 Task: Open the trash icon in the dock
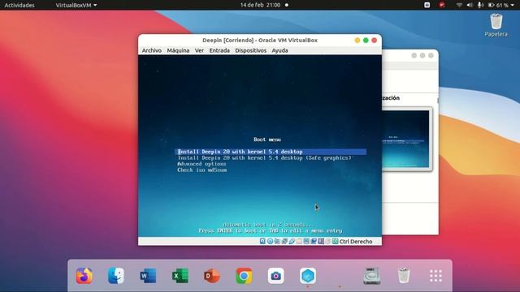(404, 276)
